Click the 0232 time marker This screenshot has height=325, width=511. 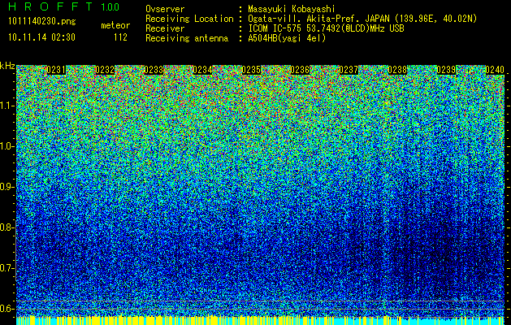click(105, 70)
